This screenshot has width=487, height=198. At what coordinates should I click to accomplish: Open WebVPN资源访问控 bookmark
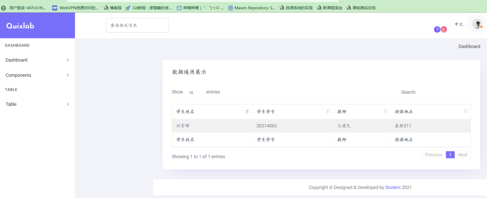coord(75,8)
